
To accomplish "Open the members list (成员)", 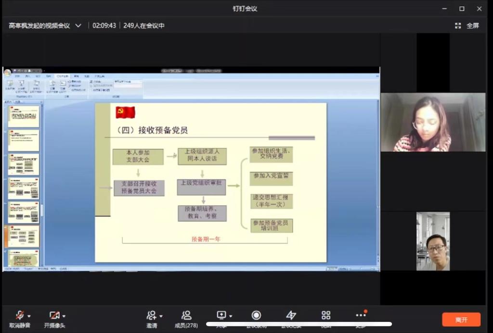I will [x=186, y=315].
